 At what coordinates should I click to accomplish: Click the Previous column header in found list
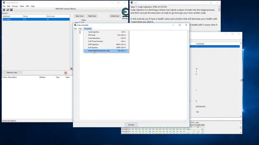tap(51, 16)
